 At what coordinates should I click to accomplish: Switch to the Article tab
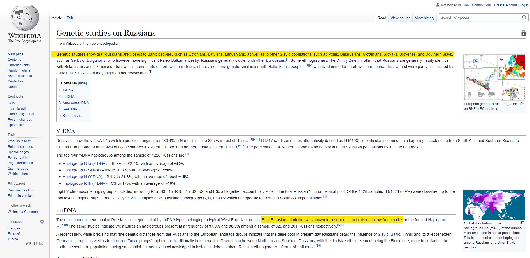click(x=57, y=18)
